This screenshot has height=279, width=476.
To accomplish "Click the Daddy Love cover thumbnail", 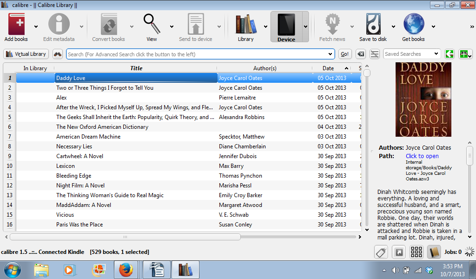I will (423, 100).
